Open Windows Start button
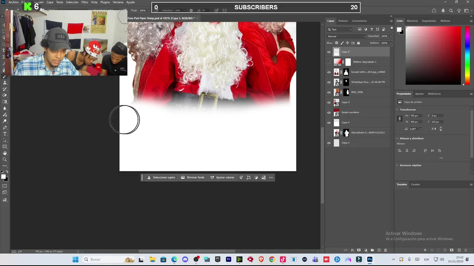The height and width of the screenshot is (266, 474). click(76, 259)
